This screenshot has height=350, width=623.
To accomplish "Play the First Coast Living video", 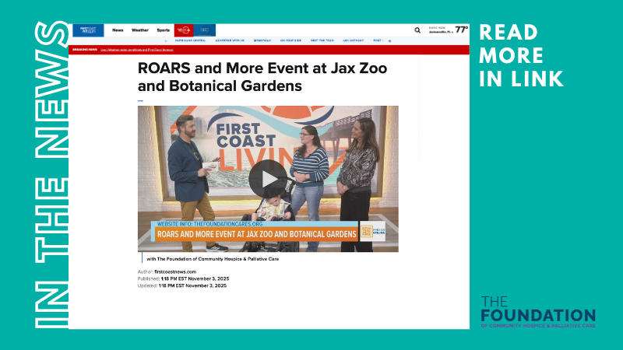I will [x=269, y=179].
